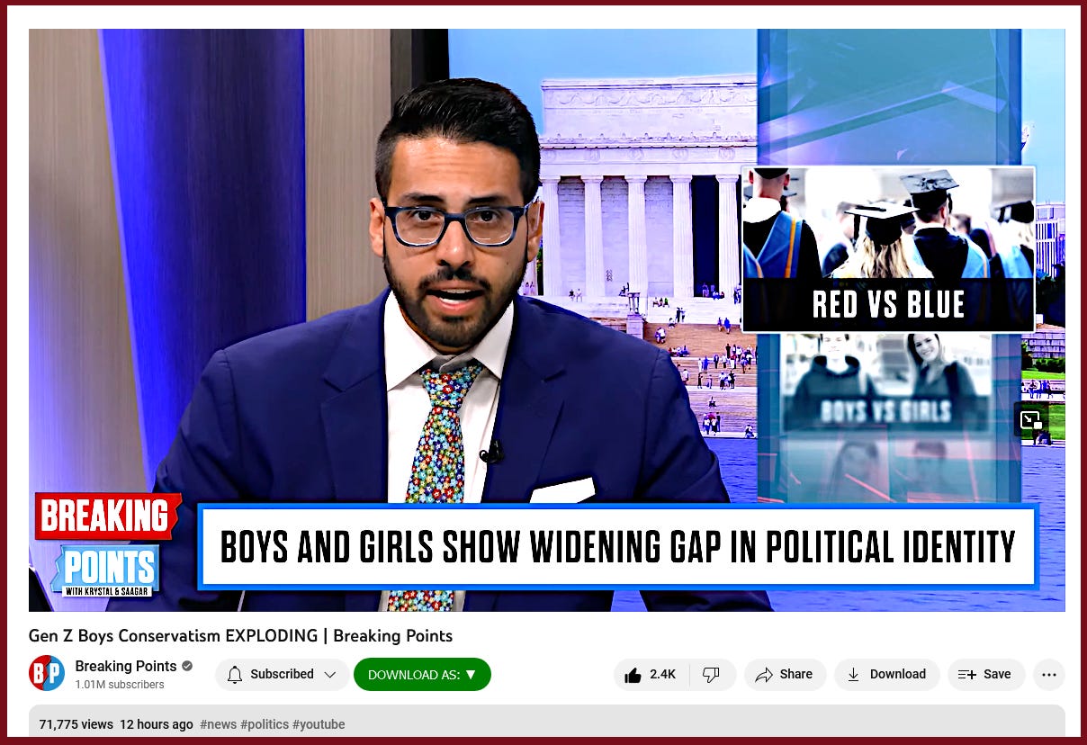The height and width of the screenshot is (745, 1087).
Task: Click the 71,775 views text
Action: [x=76, y=724]
